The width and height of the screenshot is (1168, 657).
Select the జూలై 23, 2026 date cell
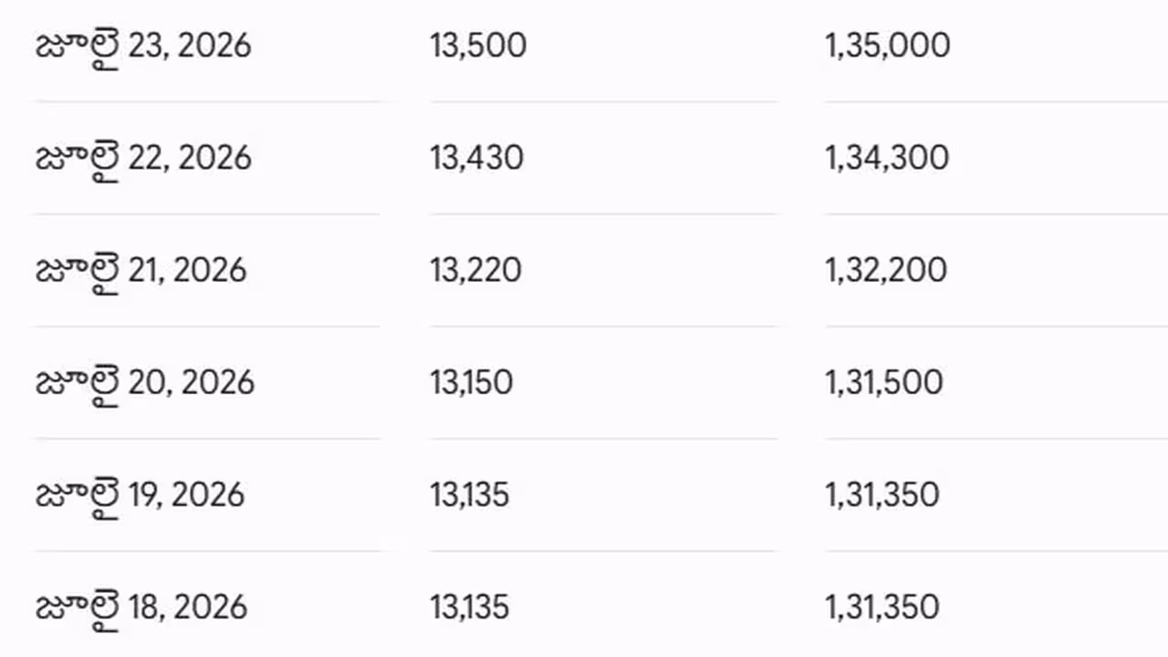143,47
